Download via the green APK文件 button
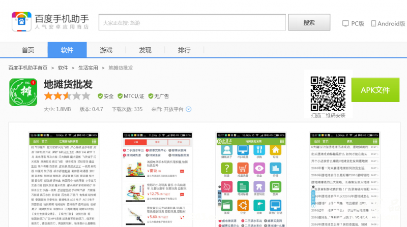This screenshot has width=407, height=227. click(375, 90)
